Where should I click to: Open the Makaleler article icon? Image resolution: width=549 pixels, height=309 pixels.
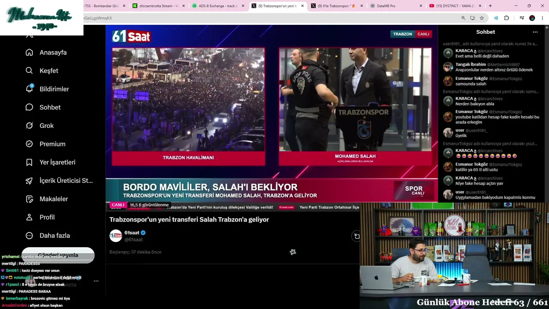coord(29,199)
